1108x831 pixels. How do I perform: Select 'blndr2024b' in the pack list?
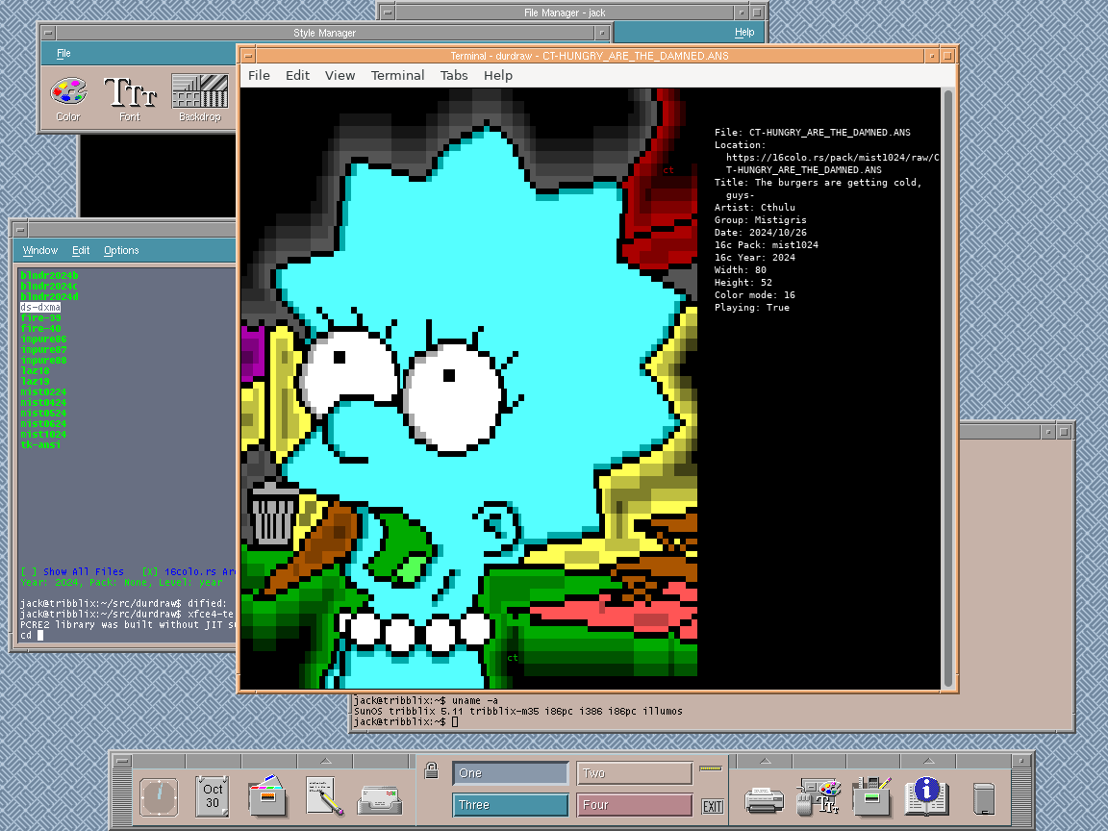49,276
